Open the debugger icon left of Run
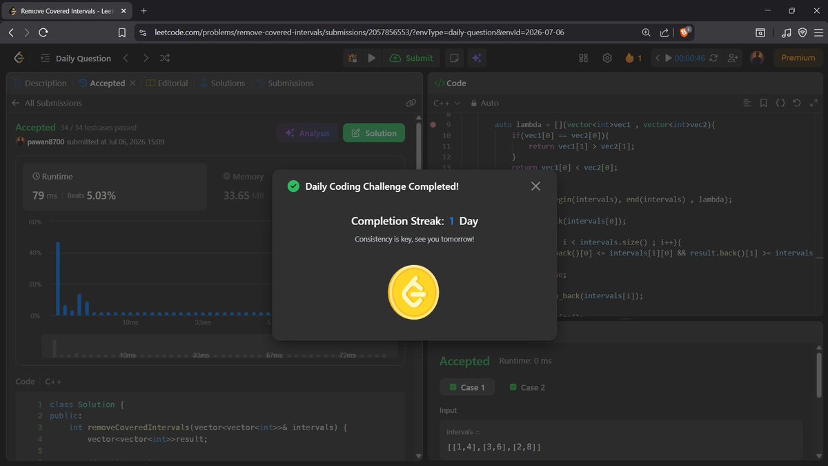The width and height of the screenshot is (828, 466). click(352, 58)
